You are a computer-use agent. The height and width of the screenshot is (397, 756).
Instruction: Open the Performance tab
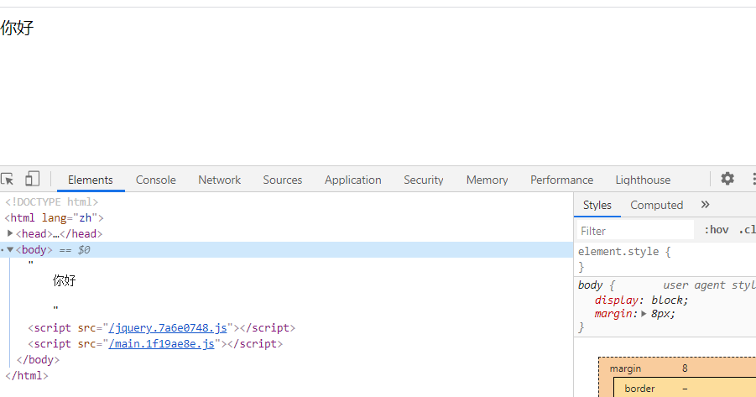click(x=561, y=180)
